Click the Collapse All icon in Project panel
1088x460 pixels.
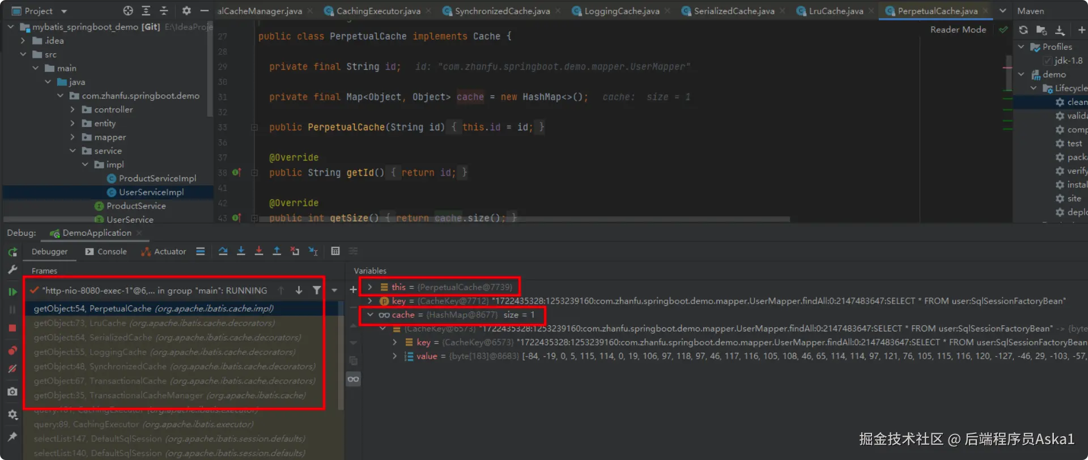164,11
